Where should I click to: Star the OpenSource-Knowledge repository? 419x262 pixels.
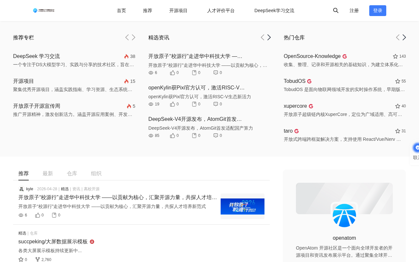(x=395, y=56)
